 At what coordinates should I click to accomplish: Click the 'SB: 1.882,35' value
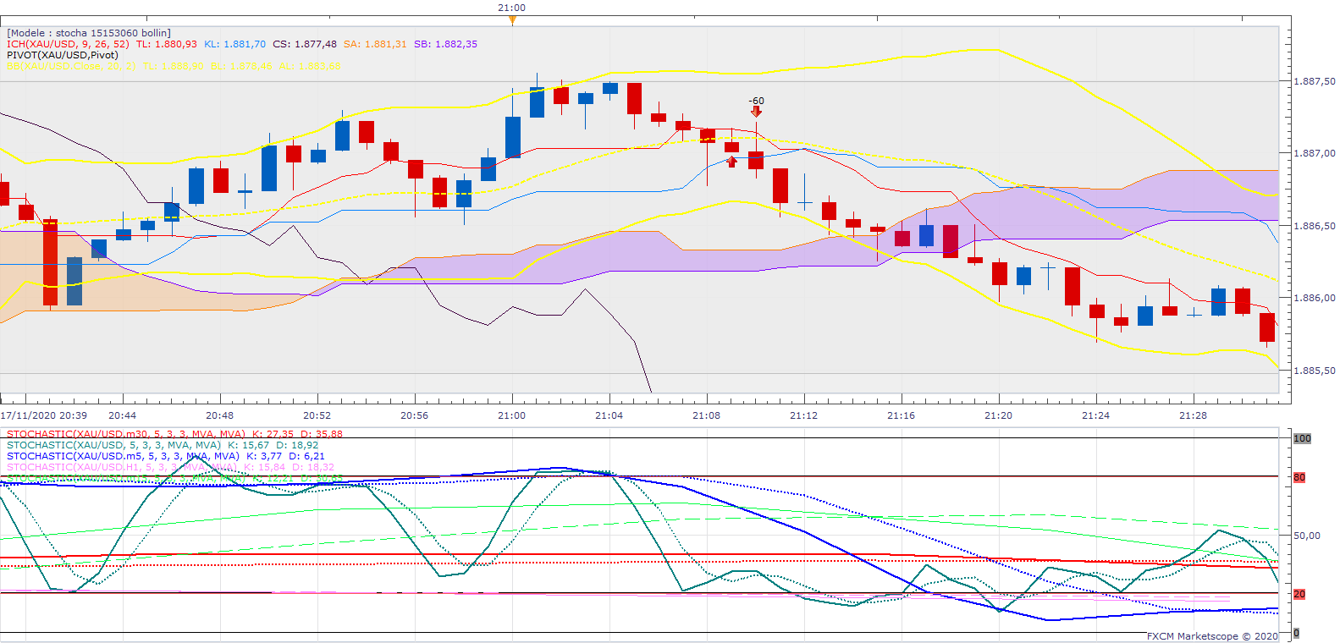tap(445, 44)
